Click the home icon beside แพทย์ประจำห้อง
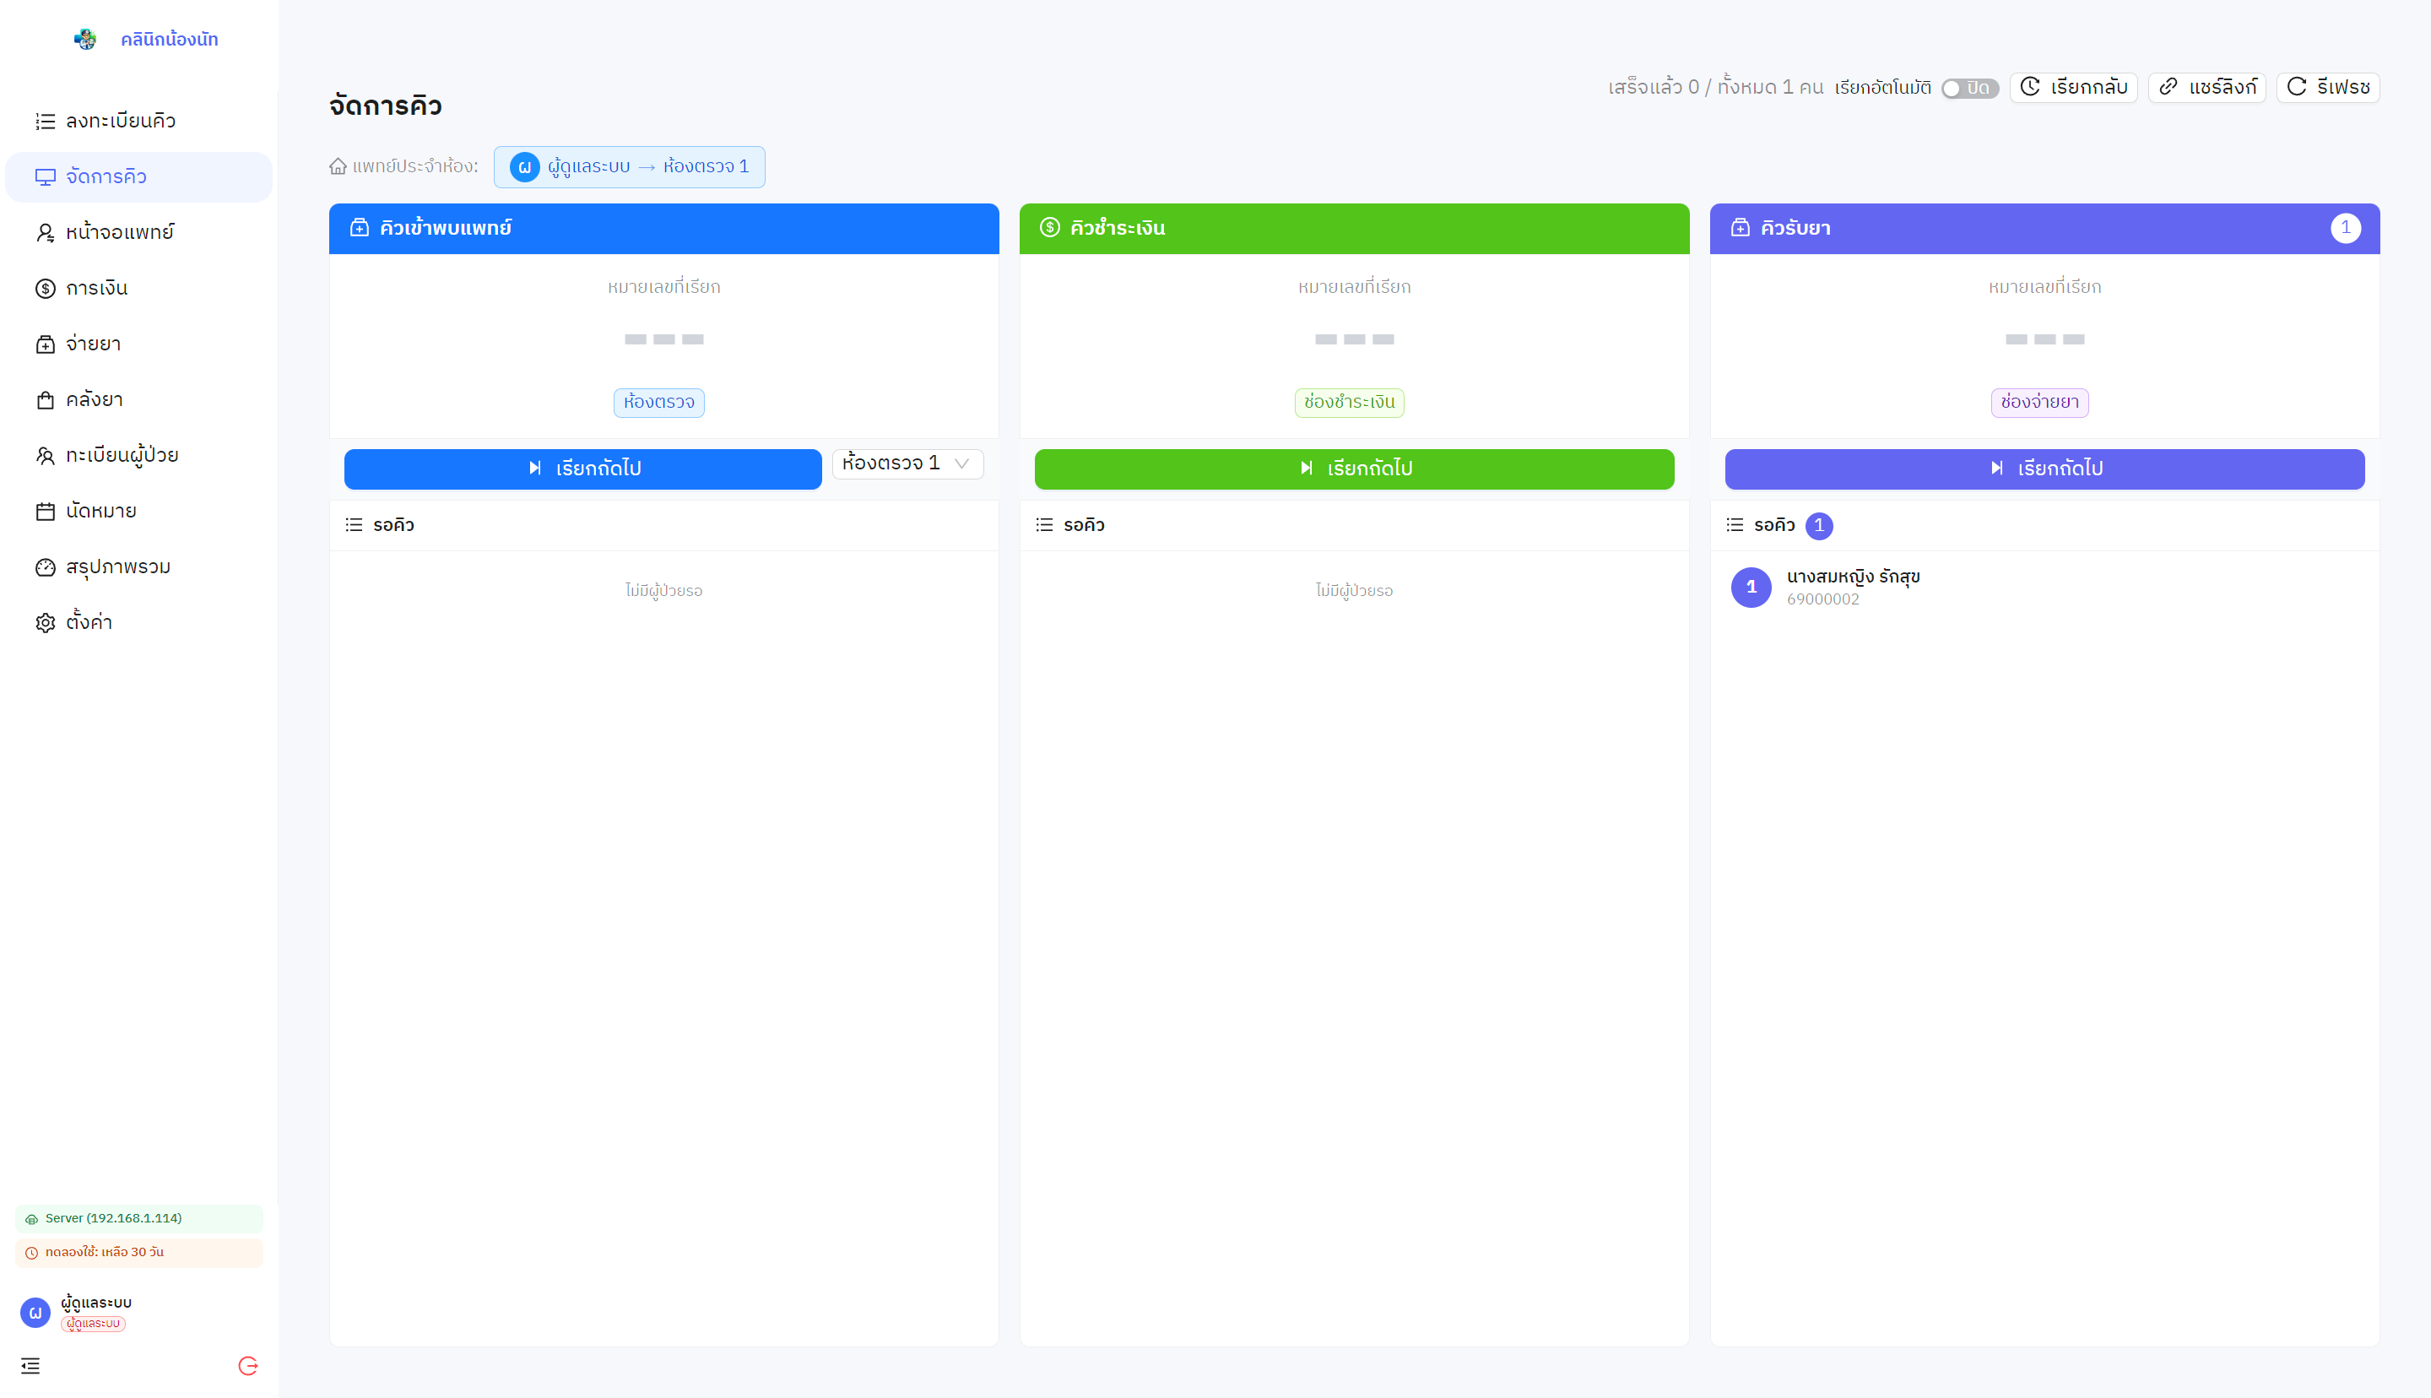Screen dimensions: 2431x1398 click(338, 166)
